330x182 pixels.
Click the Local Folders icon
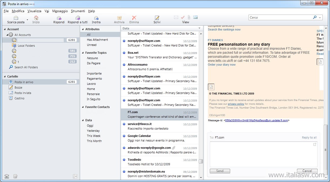[14, 45]
